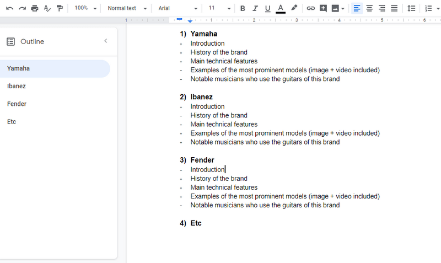
Task: Insert a link with chain icon
Action: pyautogui.click(x=310, y=8)
